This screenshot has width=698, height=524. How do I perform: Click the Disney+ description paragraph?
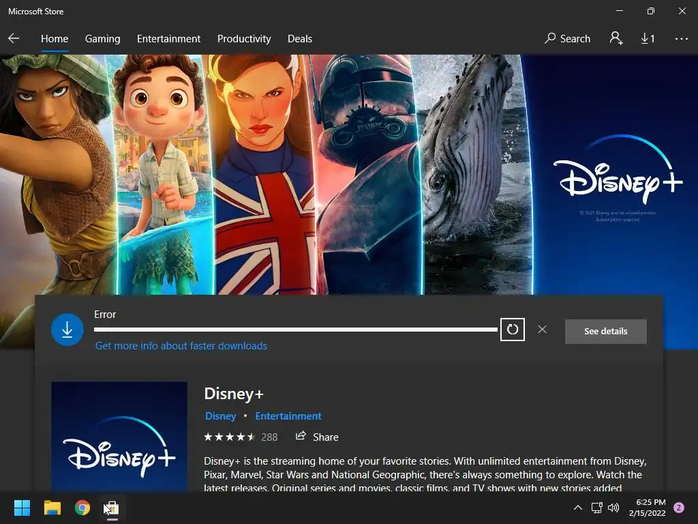point(425,474)
